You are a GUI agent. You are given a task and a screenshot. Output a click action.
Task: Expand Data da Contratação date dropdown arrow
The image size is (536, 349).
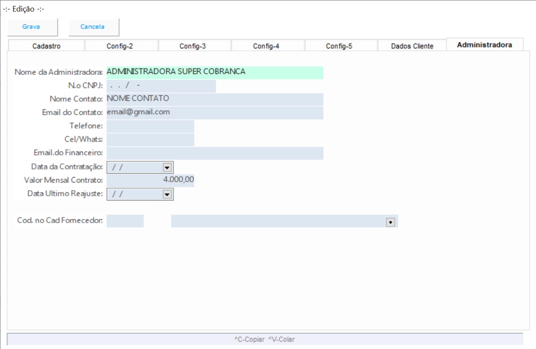167,167
